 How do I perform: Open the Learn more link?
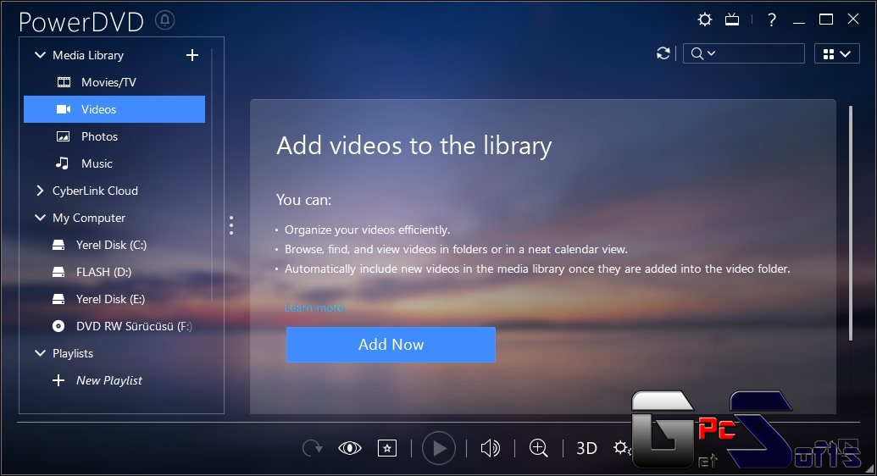point(314,307)
